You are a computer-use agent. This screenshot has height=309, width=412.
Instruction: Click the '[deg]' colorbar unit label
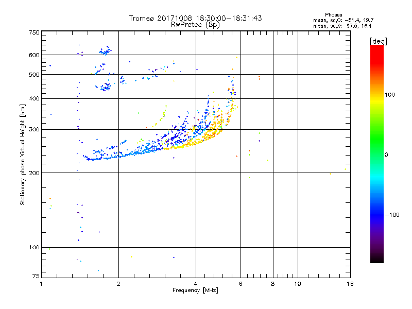[378, 41]
